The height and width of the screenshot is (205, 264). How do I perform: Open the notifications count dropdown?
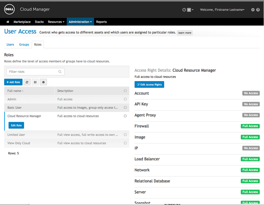pyautogui.click(x=190, y=10)
